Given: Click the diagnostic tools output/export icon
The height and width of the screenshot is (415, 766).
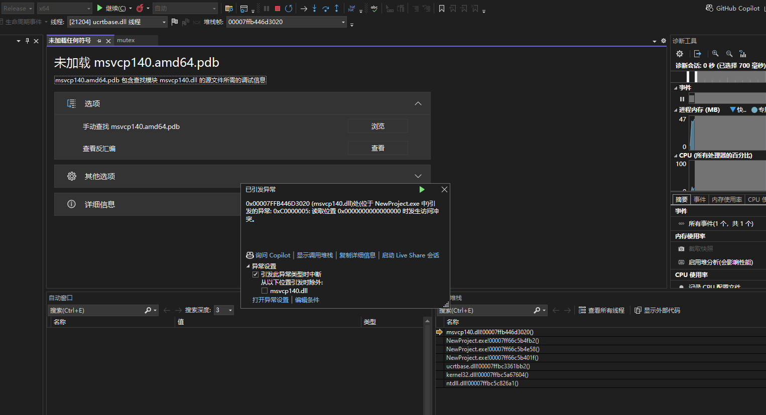Looking at the screenshot, I should tap(698, 54).
